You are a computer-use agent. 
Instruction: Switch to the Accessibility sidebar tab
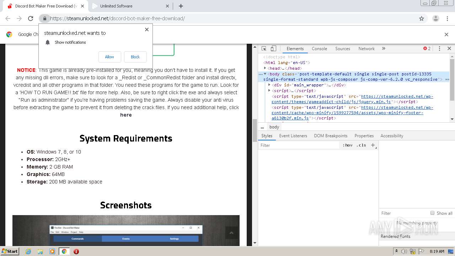(x=392, y=136)
